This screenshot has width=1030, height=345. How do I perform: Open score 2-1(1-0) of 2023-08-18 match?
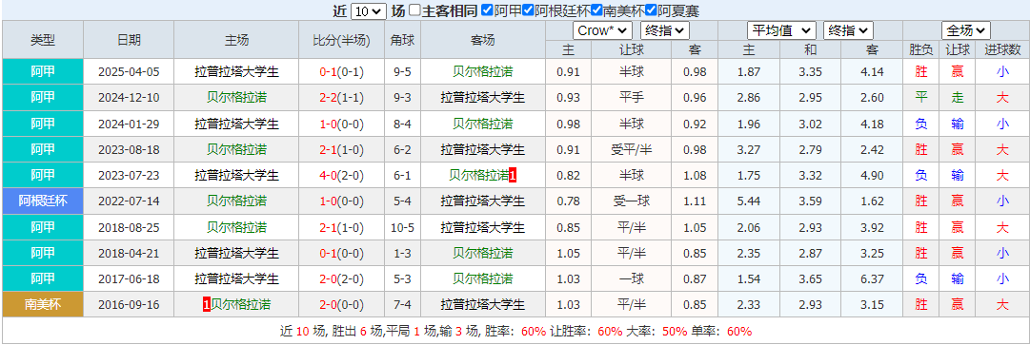[341, 149]
